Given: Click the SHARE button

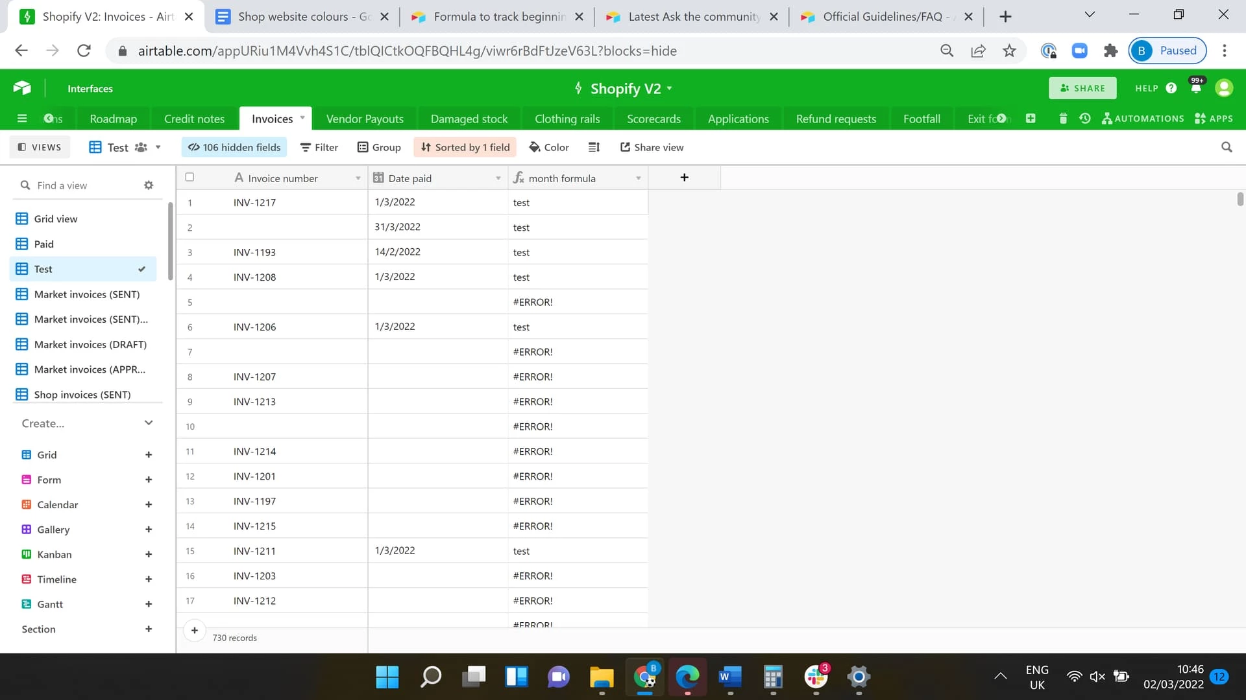Looking at the screenshot, I should point(1082,88).
